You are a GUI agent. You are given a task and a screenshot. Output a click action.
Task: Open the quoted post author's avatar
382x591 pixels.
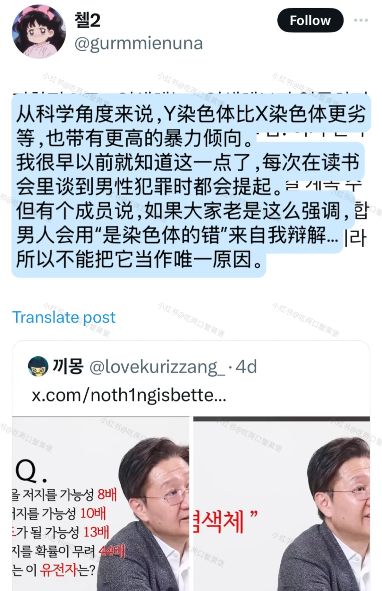38,366
